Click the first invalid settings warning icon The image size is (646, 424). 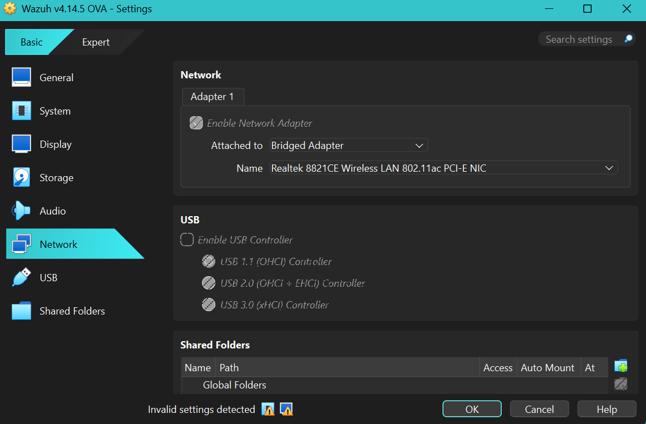coord(268,409)
